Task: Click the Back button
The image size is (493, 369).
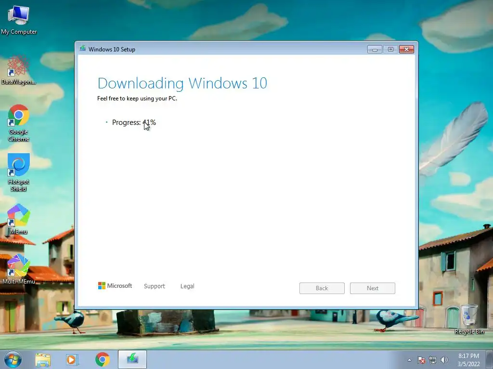Action: click(x=322, y=288)
